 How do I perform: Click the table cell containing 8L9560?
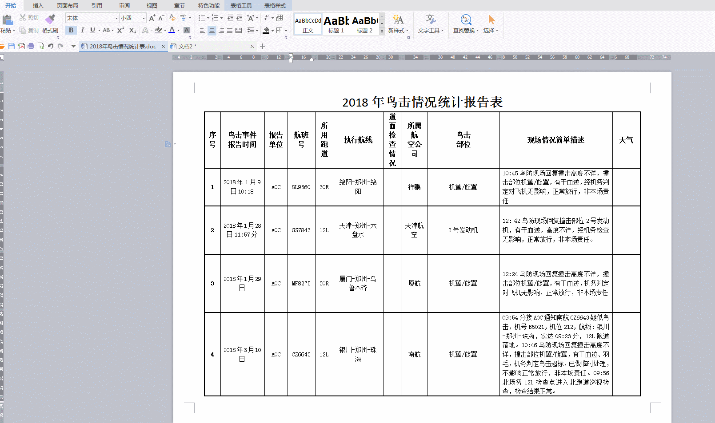[x=301, y=187]
